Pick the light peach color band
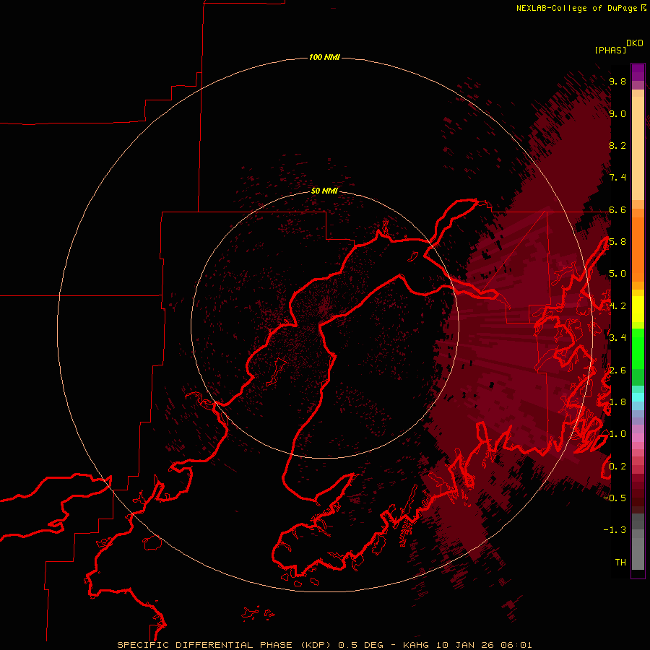Screen dimensions: 650x650 click(x=638, y=148)
